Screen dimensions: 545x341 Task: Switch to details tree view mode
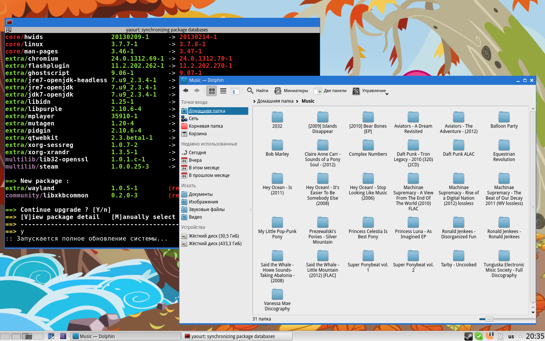(235, 91)
